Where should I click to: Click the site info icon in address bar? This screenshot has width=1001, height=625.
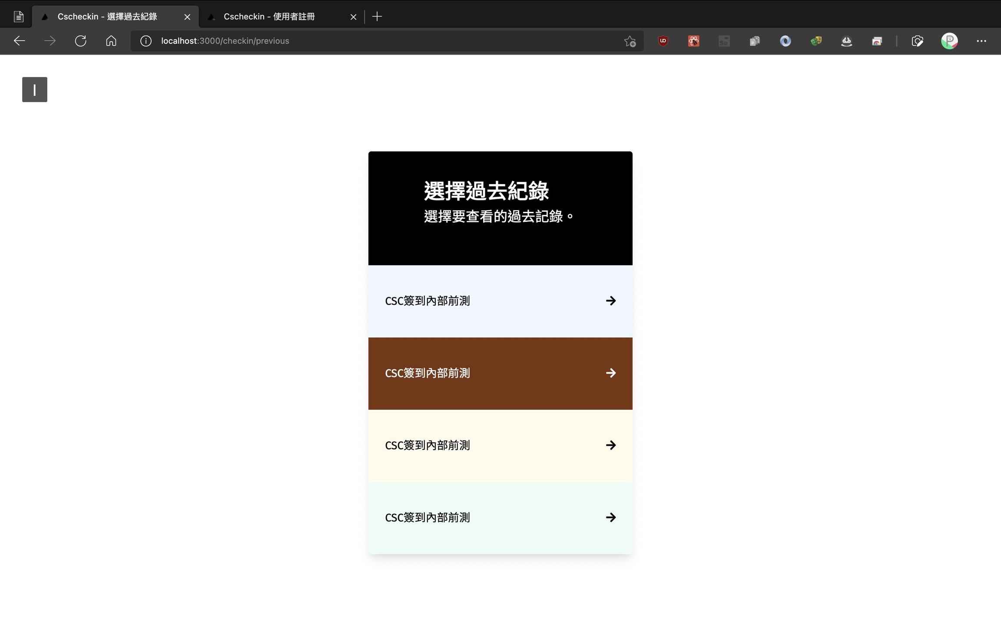[x=146, y=41]
